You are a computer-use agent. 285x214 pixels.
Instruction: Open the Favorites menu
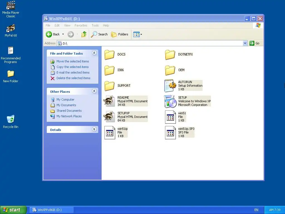(81, 25)
